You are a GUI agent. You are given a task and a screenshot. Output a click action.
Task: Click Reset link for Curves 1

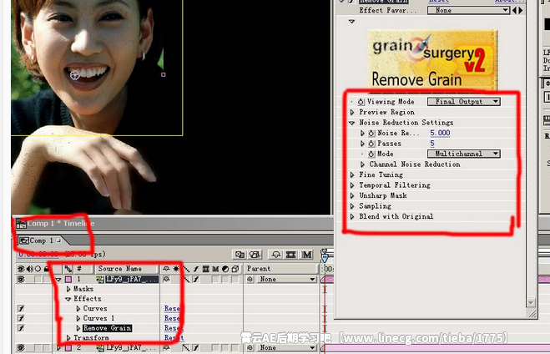(173, 318)
